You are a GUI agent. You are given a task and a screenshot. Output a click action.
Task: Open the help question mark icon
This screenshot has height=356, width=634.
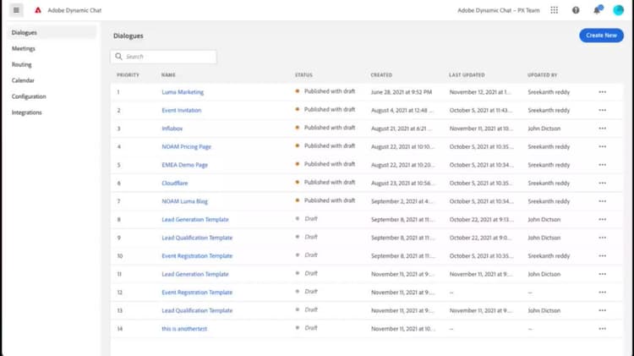tap(576, 10)
